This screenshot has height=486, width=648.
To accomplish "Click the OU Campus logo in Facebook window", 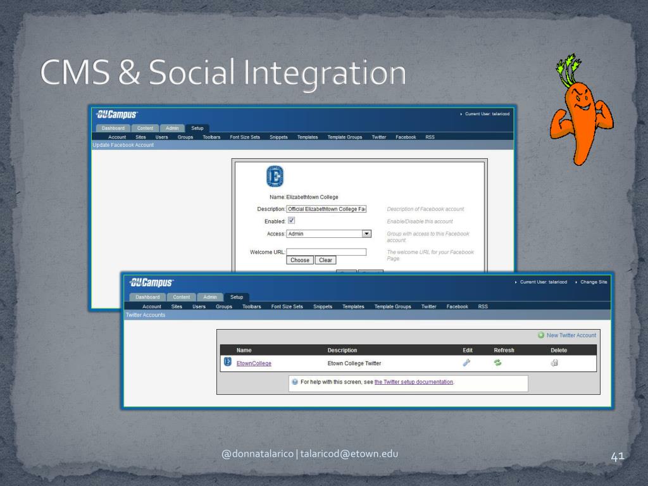I will (117, 115).
